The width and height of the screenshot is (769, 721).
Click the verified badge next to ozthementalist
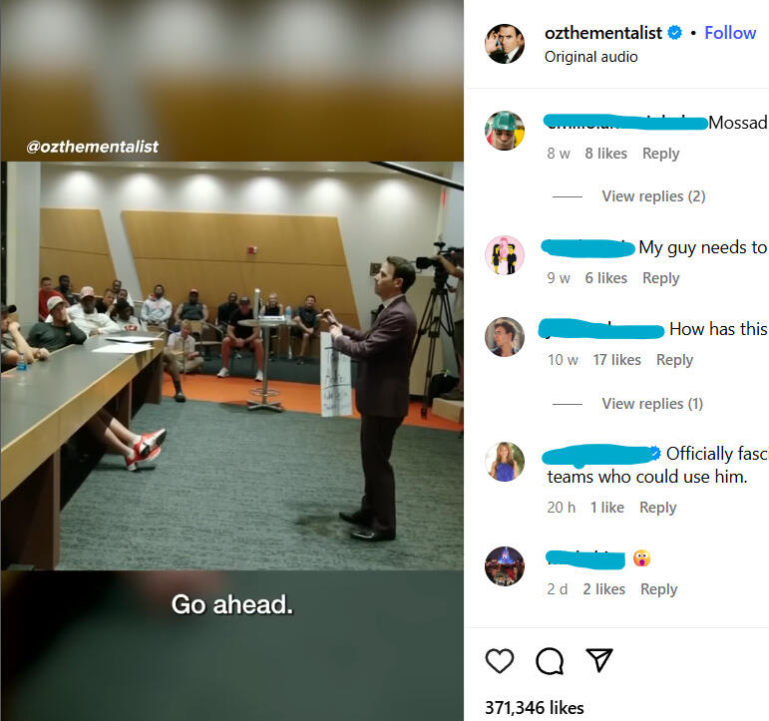point(675,33)
